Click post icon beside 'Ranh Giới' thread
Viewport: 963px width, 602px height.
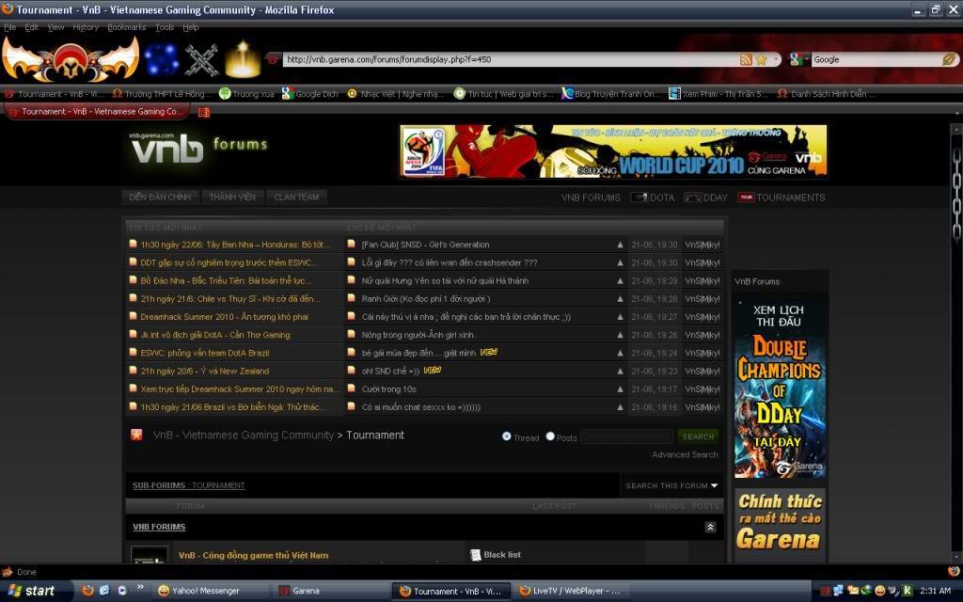(x=352, y=298)
